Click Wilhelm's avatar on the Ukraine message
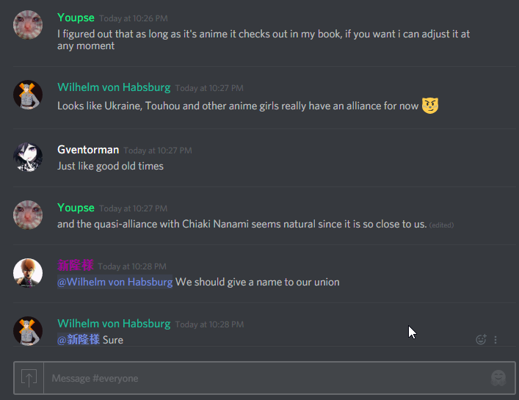The image size is (519, 400). coord(28,95)
